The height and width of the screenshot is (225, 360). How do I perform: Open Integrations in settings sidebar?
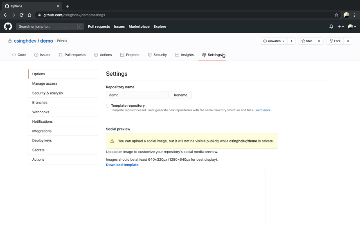(63, 131)
